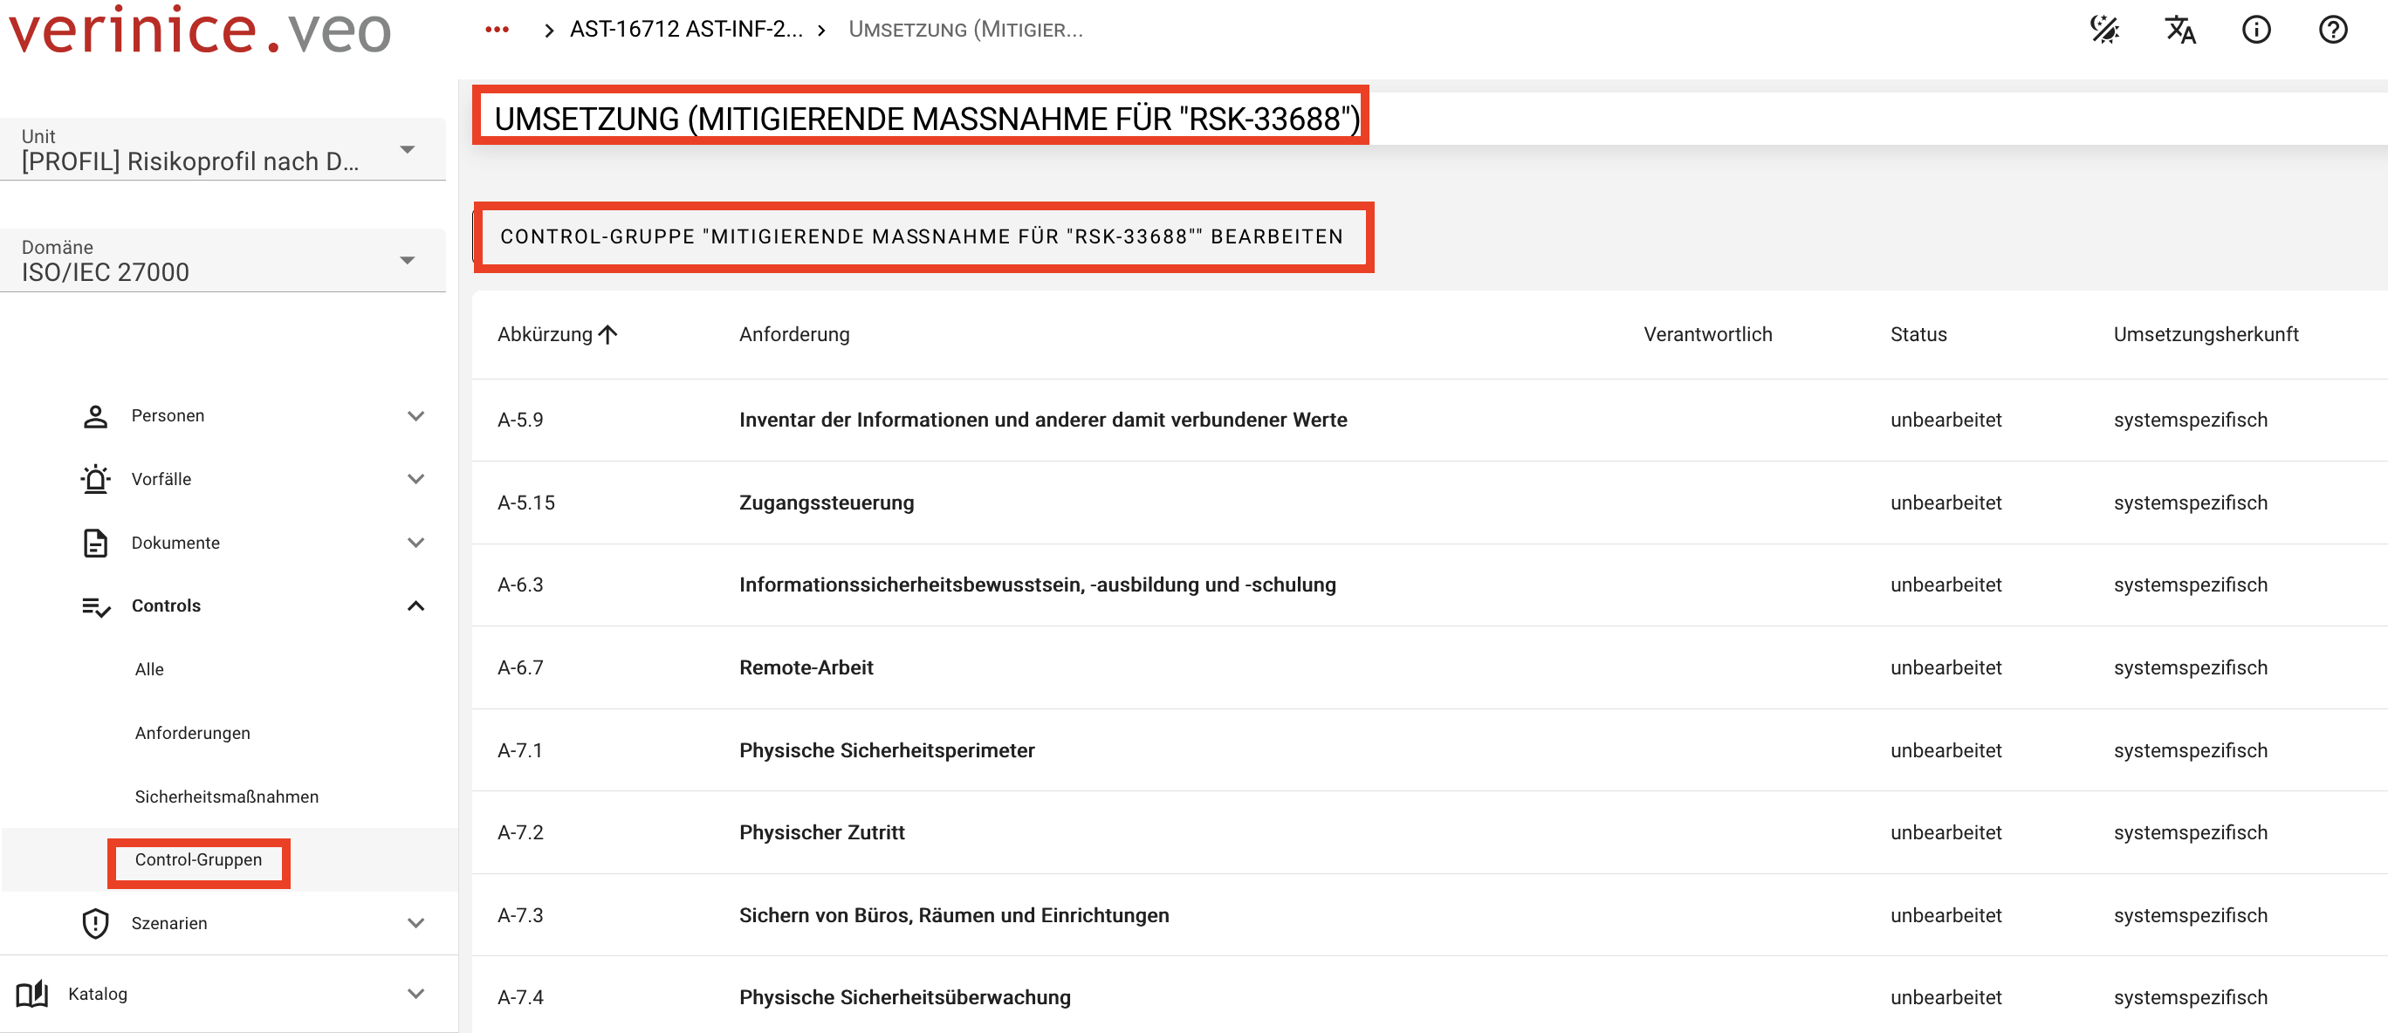Open the A-5.15 Zugangssteuerung row
Screen dimensions: 2388x1033
click(x=825, y=503)
